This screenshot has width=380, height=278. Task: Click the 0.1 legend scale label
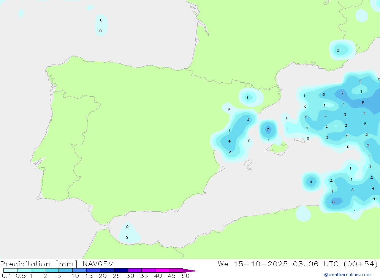click(6, 276)
